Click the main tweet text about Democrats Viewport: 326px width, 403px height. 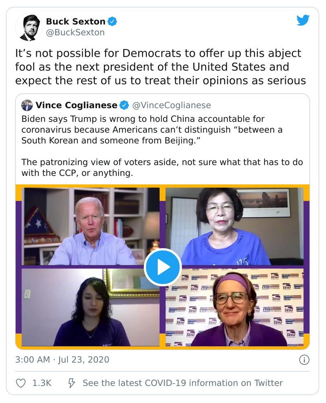[x=160, y=67]
